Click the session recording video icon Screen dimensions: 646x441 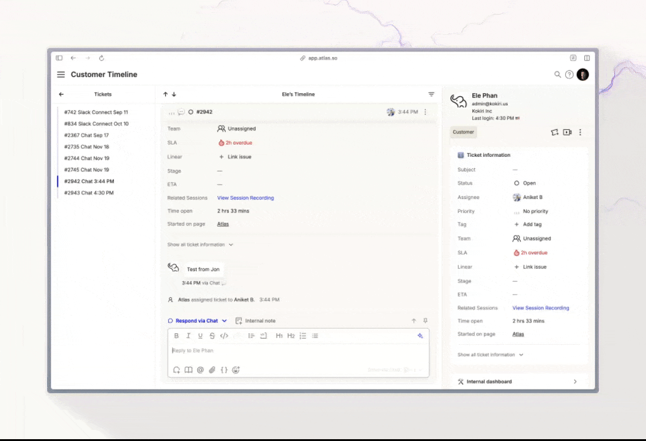pos(567,132)
